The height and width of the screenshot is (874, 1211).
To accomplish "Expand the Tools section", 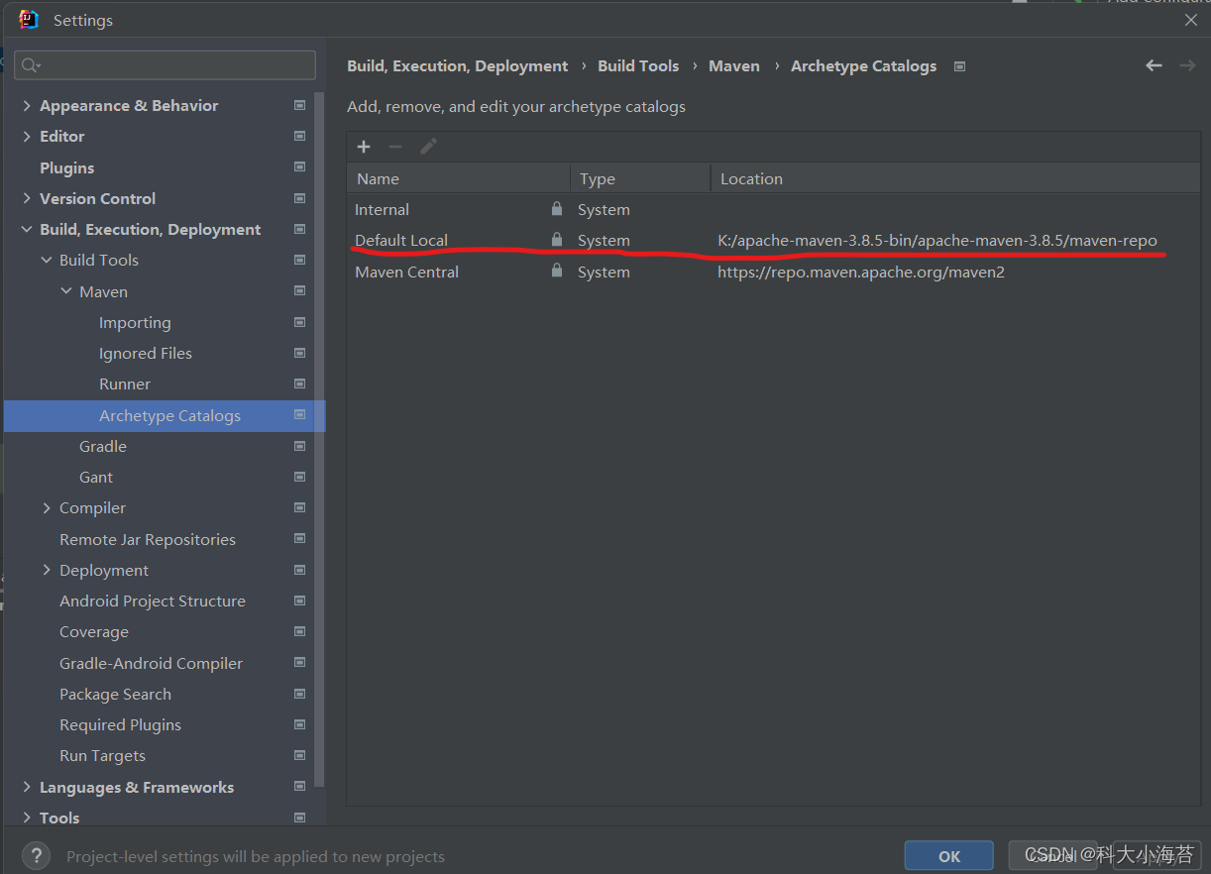I will pyautogui.click(x=27, y=818).
